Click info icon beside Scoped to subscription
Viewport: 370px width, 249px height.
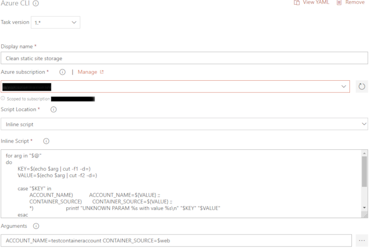[x=3, y=98]
